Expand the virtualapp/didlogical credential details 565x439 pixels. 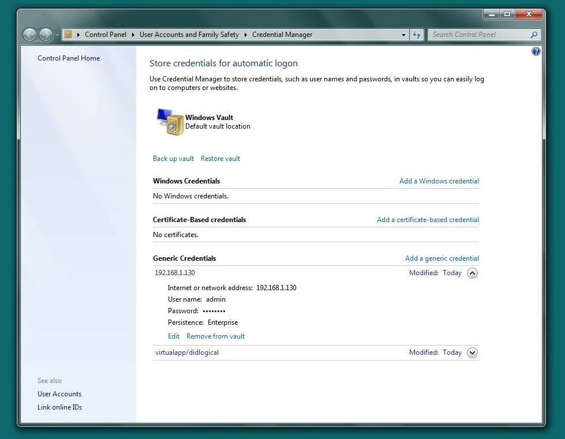472,352
